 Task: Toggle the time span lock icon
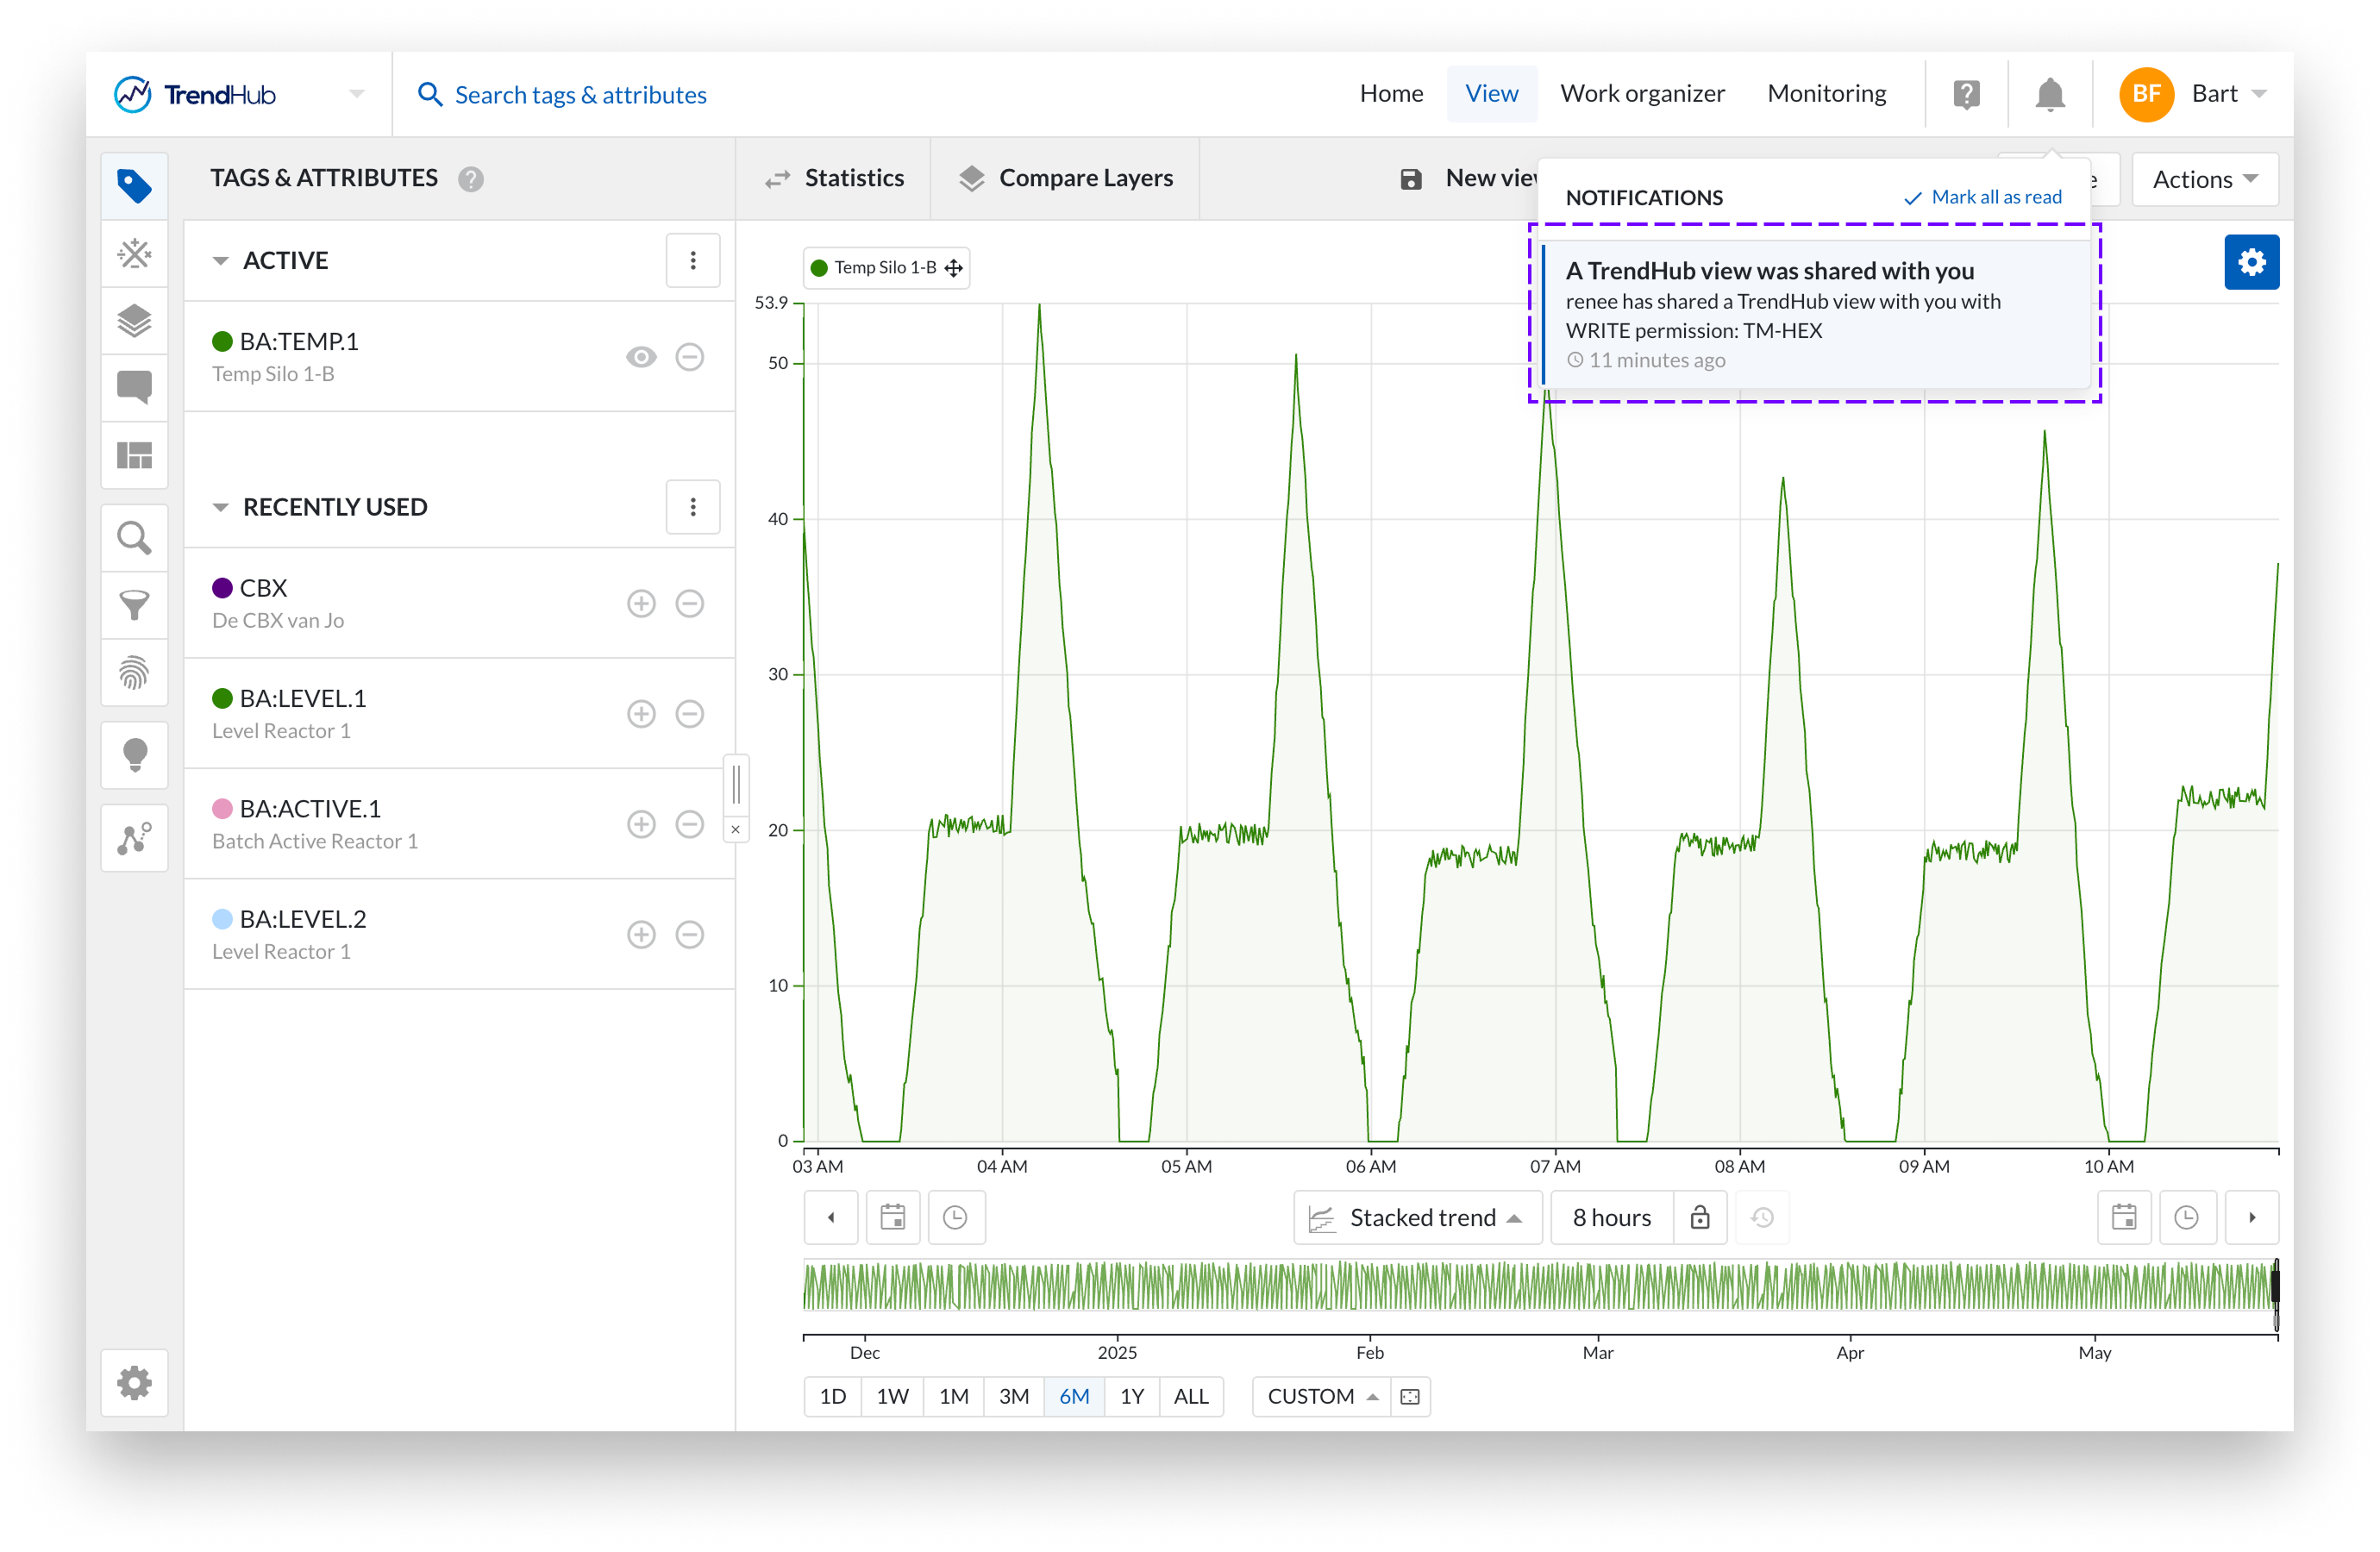pos(1699,1217)
